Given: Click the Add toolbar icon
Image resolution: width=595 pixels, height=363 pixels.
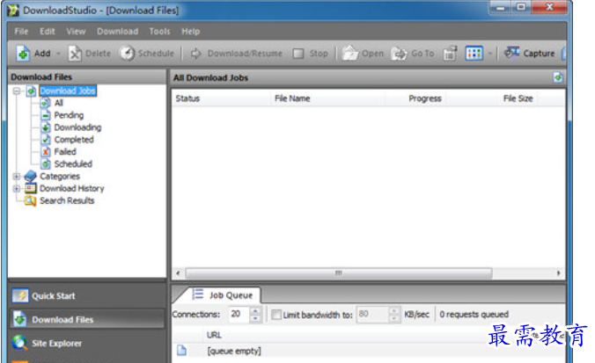Looking at the screenshot, I should click(23, 54).
